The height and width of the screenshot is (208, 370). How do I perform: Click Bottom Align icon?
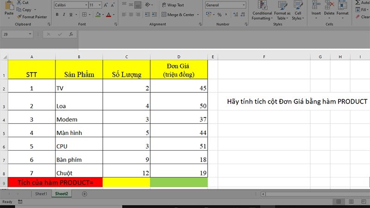138,5
